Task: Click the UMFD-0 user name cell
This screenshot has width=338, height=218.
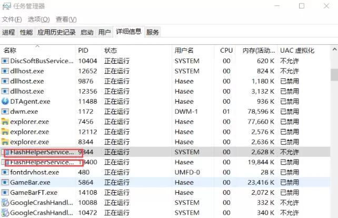Action: (x=187, y=172)
